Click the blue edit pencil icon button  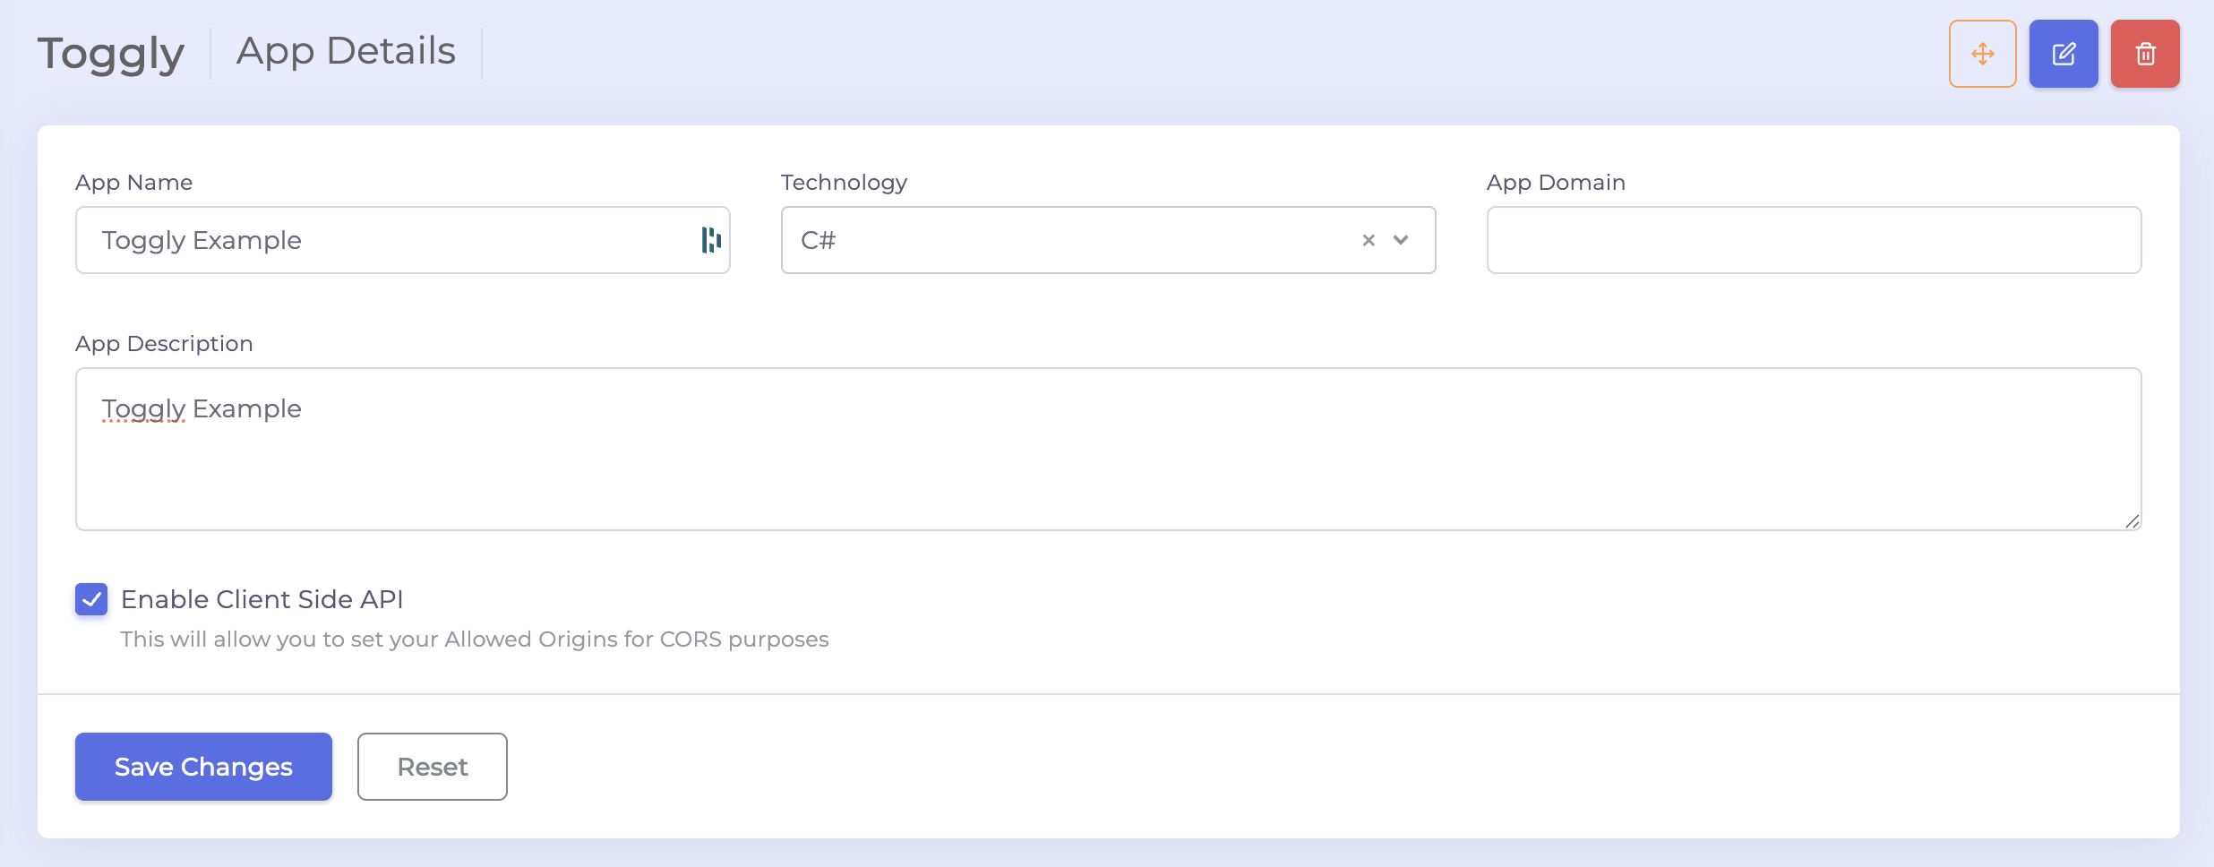point(2064,54)
